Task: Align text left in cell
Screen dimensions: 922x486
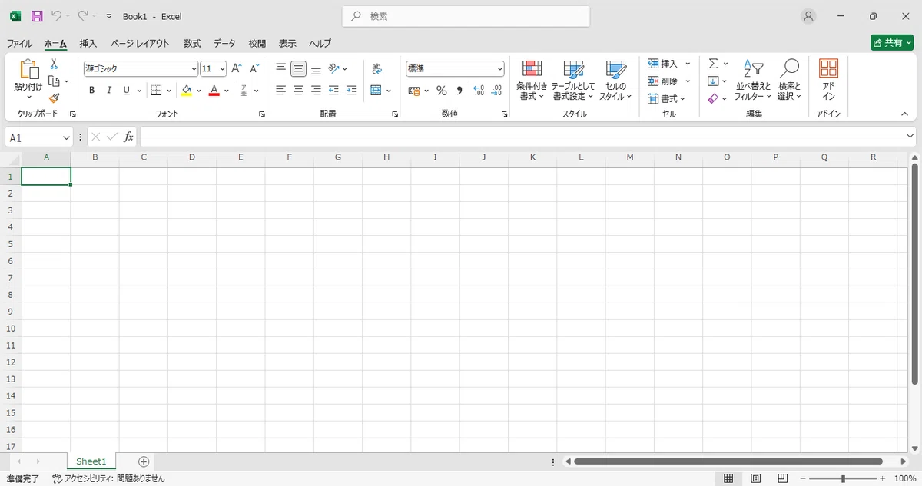Action: click(x=280, y=91)
